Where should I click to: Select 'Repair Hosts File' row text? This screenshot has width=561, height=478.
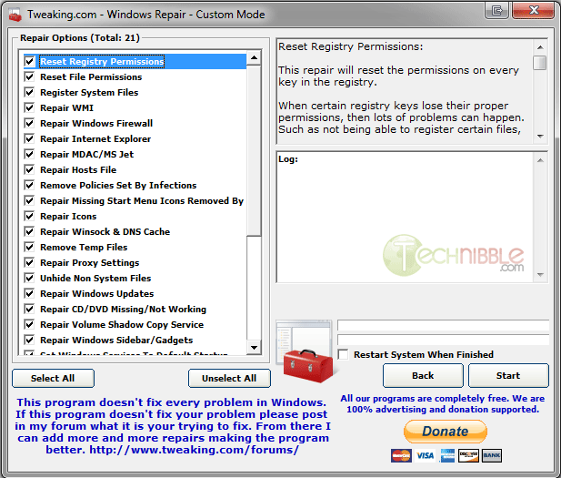[x=78, y=170]
